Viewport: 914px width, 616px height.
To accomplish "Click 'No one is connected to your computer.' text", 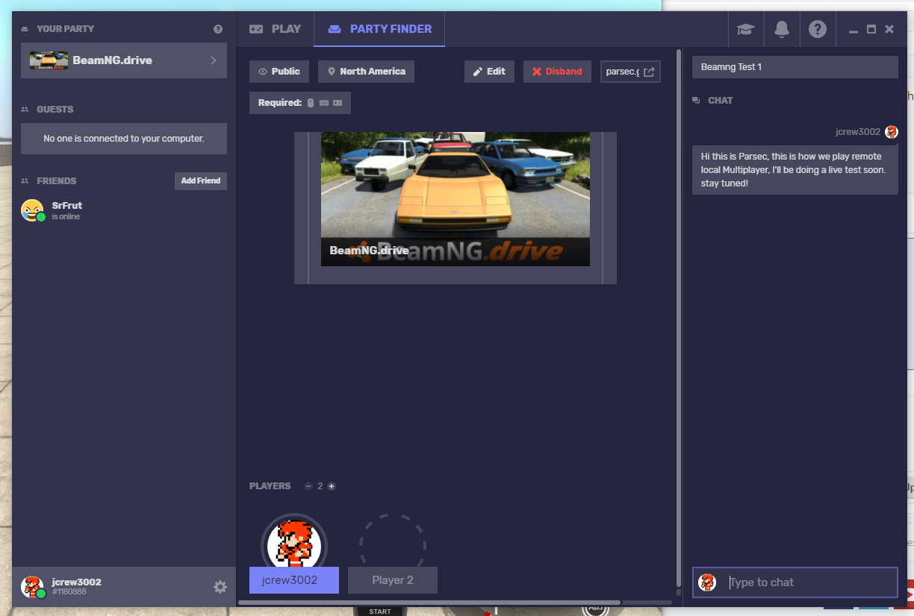I will (x=124, y=139).
